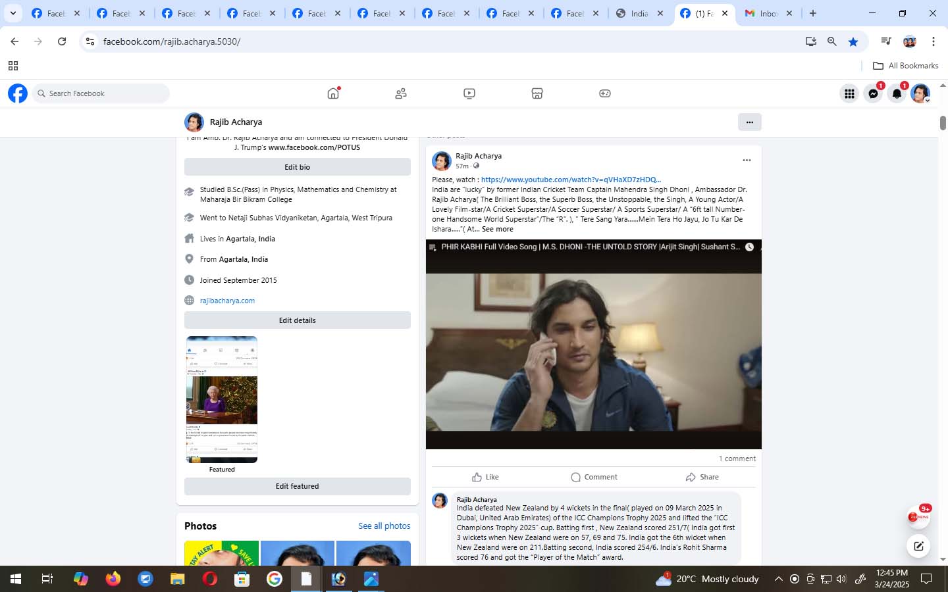Open the apps grid on bookmarks bar
The height and width of the screenshot is (592, 948).
pos(13,66)
